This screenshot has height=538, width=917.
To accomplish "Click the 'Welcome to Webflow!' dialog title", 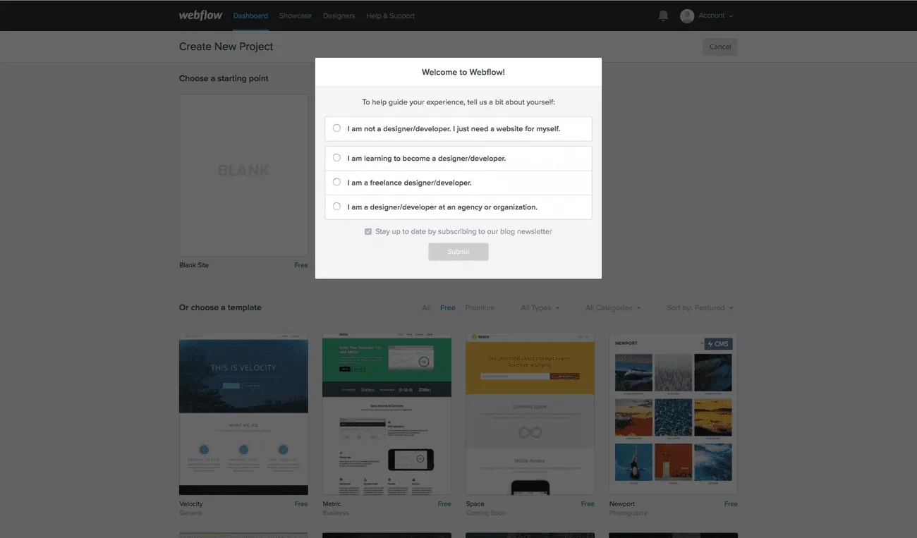I will click(x=463, y=72).
